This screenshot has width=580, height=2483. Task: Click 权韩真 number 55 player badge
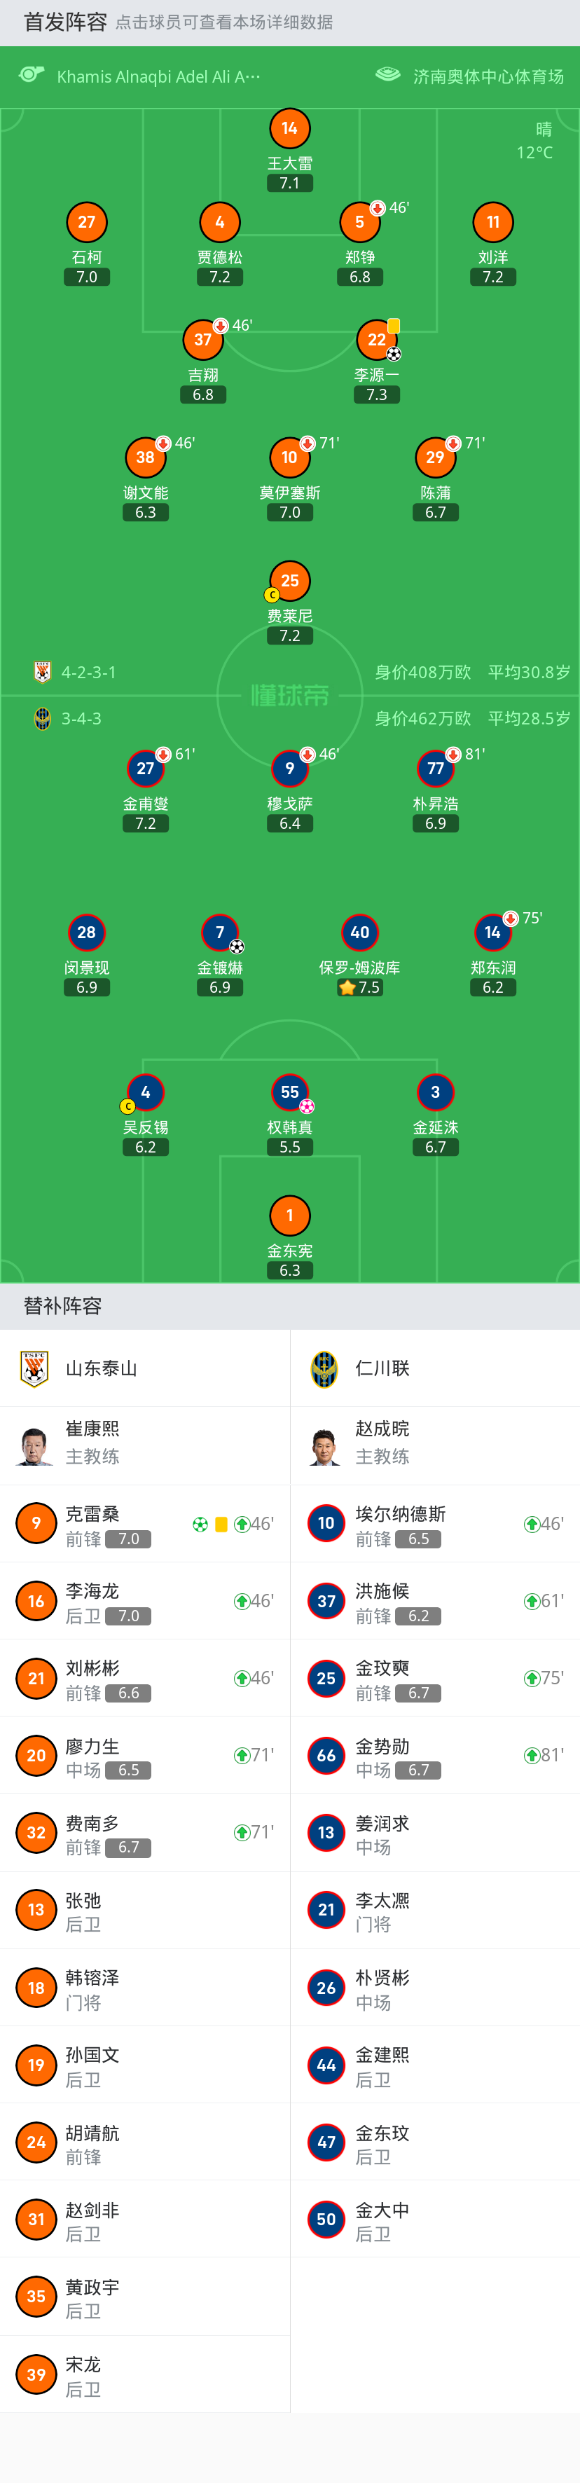click(x=289, y=1092)
